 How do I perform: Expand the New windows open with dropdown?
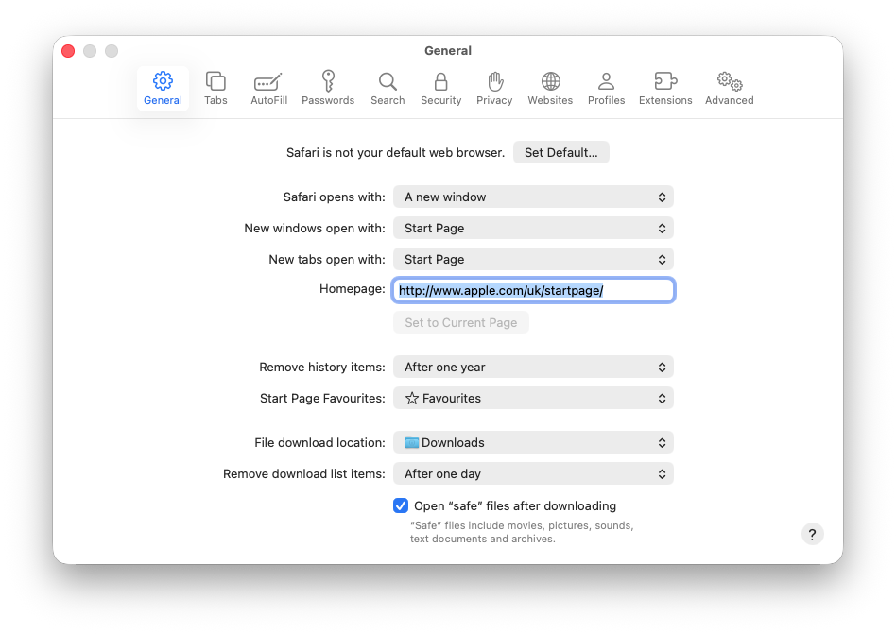click(x=533, y=228)
